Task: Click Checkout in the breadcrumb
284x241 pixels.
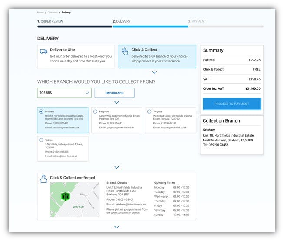Action: (x=53, y=13)
